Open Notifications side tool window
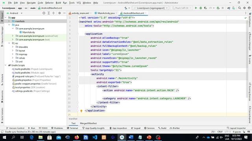252x141 pixels. (x=250, y=20)
